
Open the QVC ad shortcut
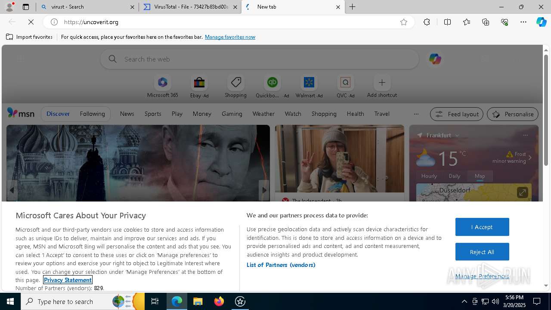tap(345, 87)
